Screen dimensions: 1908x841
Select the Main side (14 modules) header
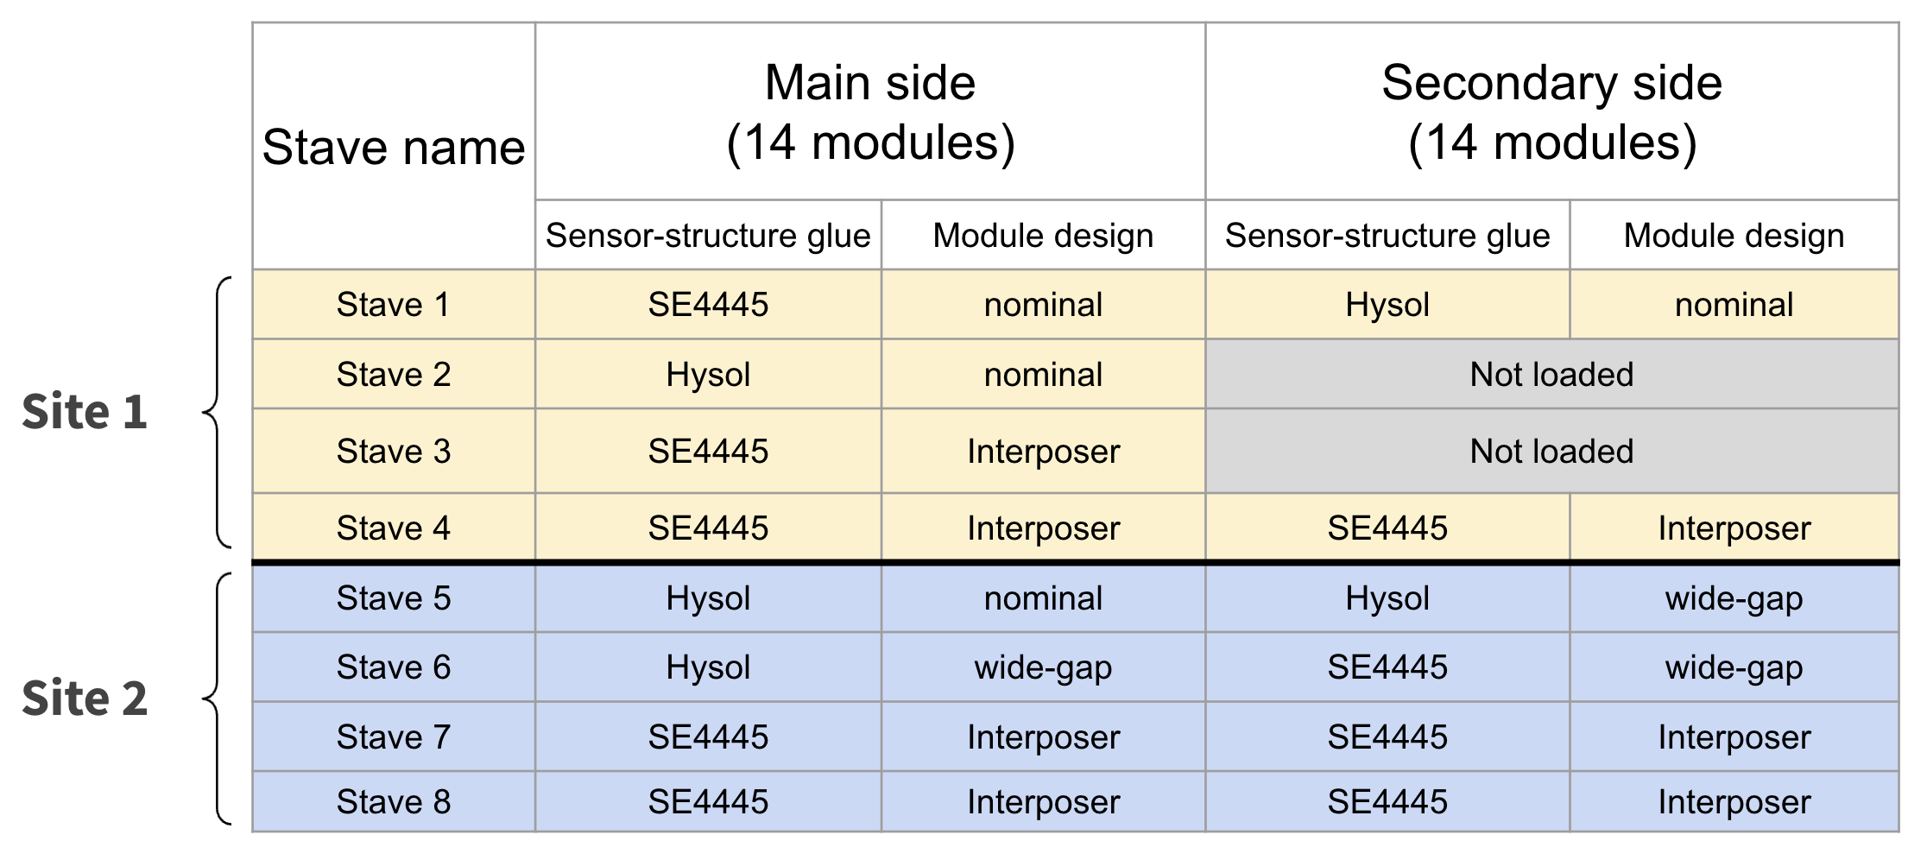click(869, 112)
